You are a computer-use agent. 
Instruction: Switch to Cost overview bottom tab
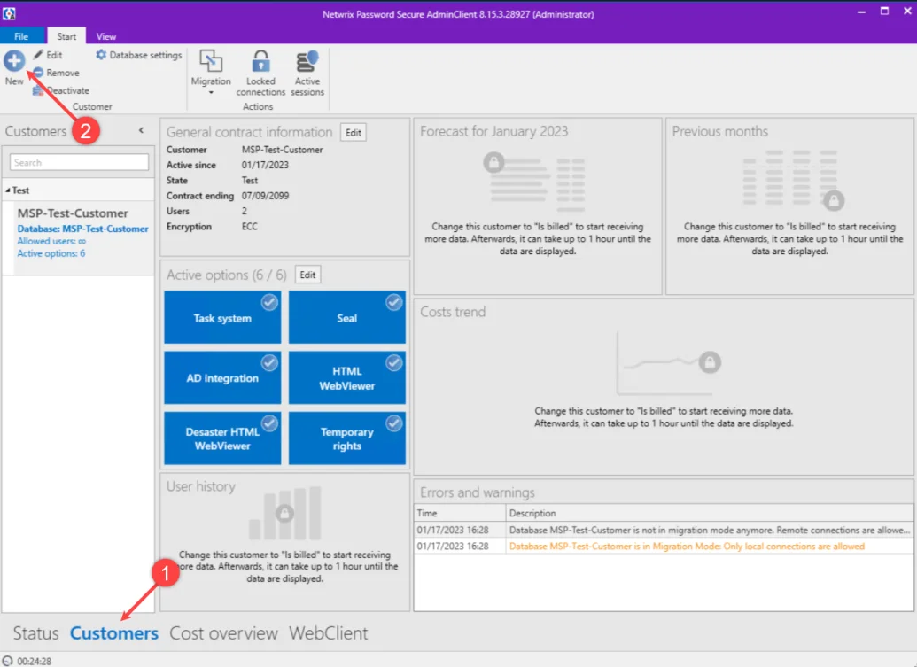223,633
